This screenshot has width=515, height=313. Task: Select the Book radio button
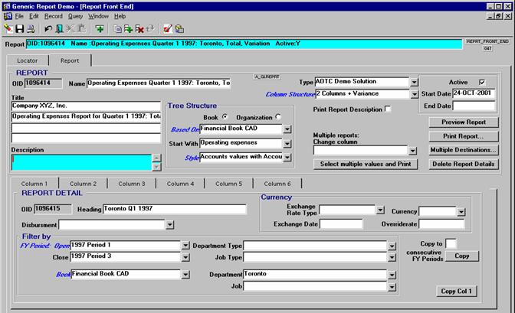(x=225, y=116)
